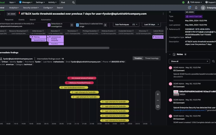
Task: Click the MC-00005 ID badge in header
Action: coord(11,14)
